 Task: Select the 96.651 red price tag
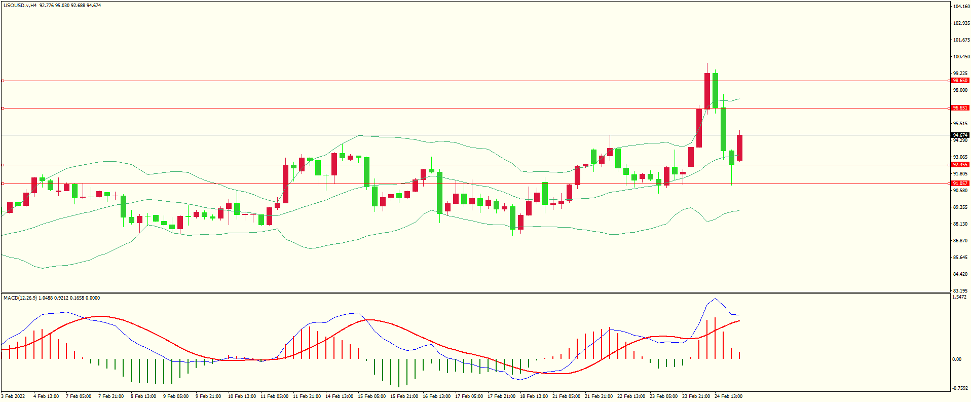click(960, 108)
